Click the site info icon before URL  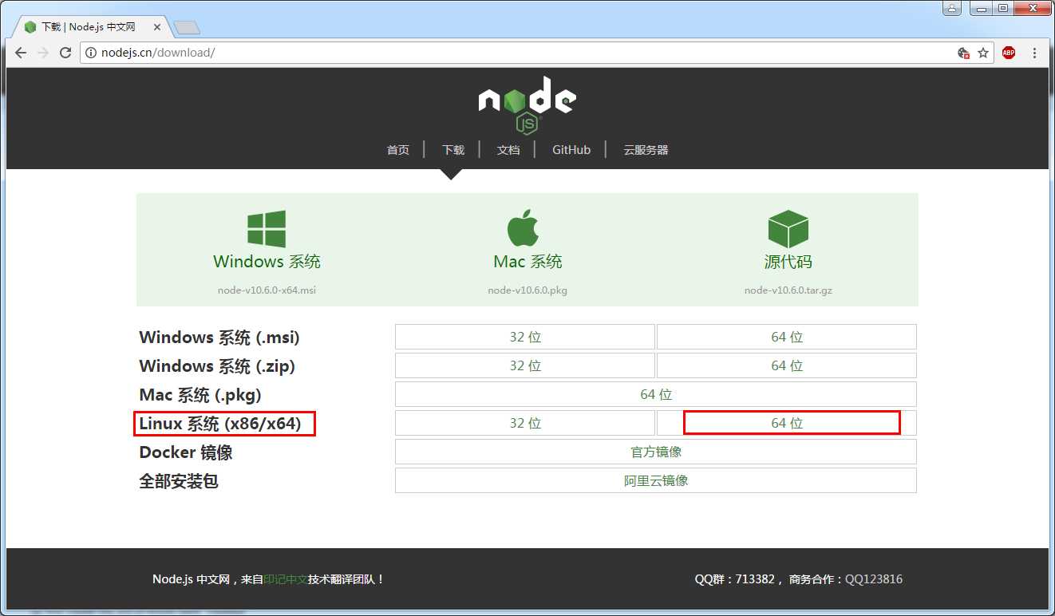(91, 53)
